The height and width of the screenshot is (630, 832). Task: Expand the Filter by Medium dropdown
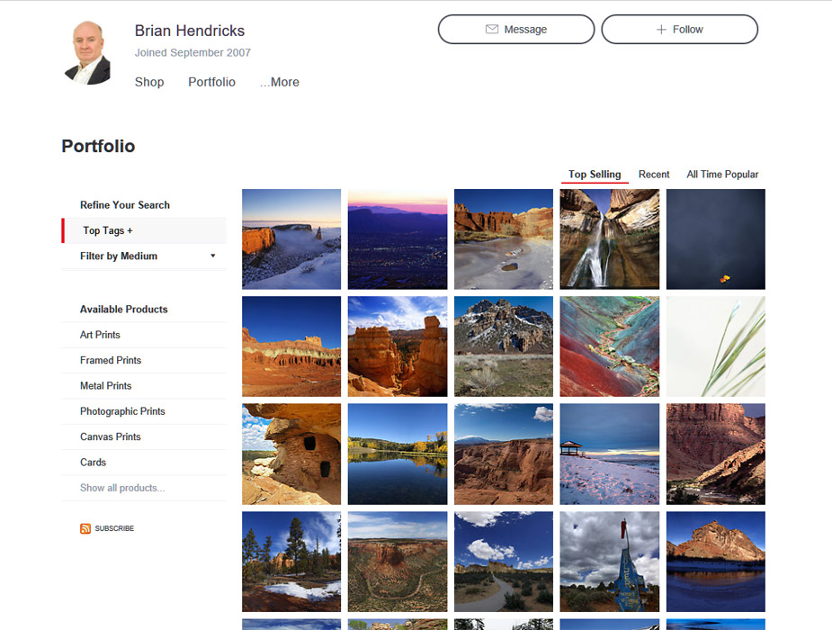(x=212, y=256)
